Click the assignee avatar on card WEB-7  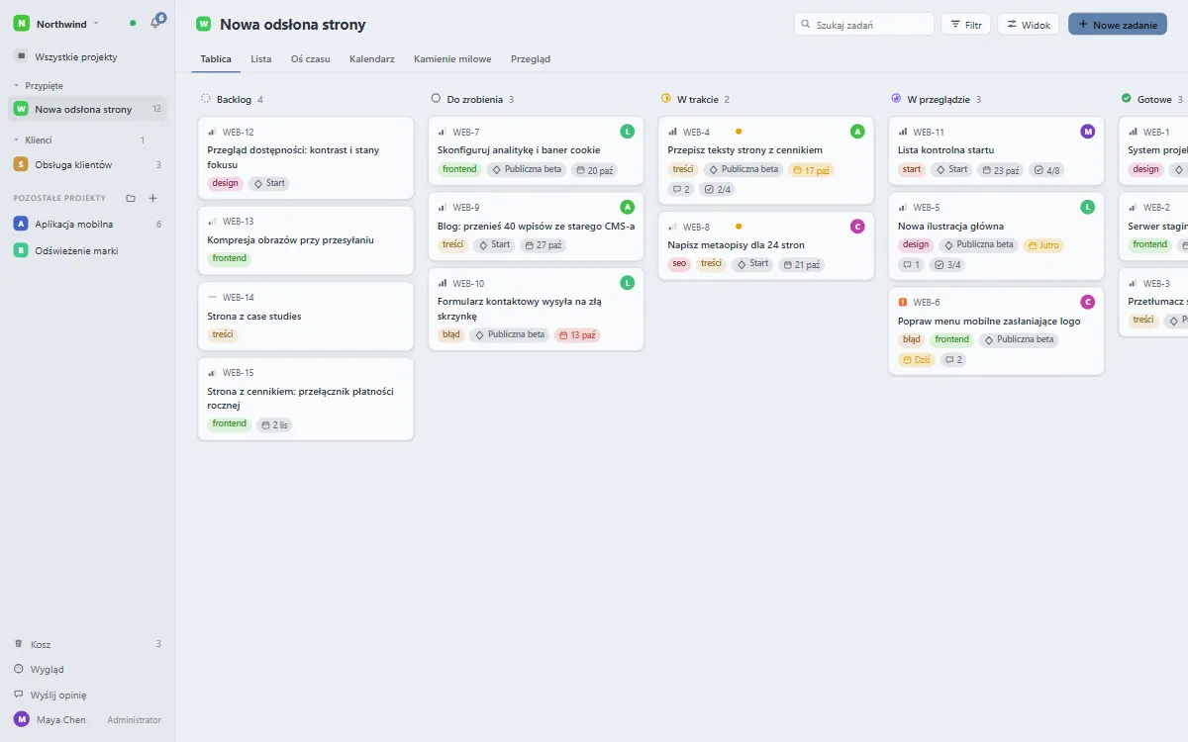[627, 132]
